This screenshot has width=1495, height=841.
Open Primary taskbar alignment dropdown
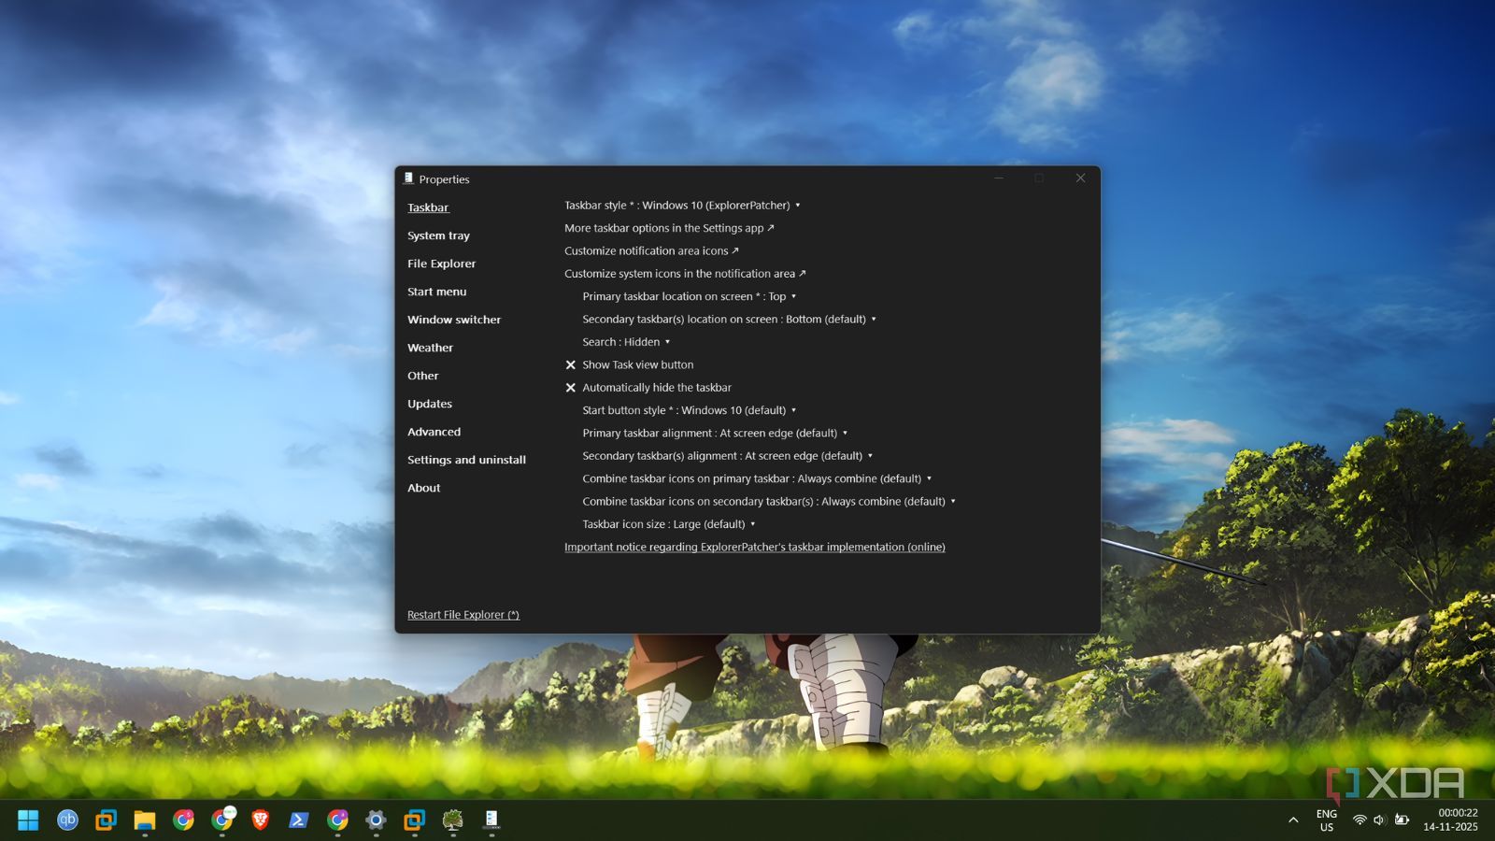tap(715, 434)
